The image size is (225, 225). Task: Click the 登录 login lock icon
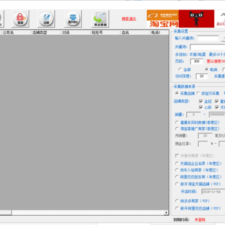coord(20,19)
